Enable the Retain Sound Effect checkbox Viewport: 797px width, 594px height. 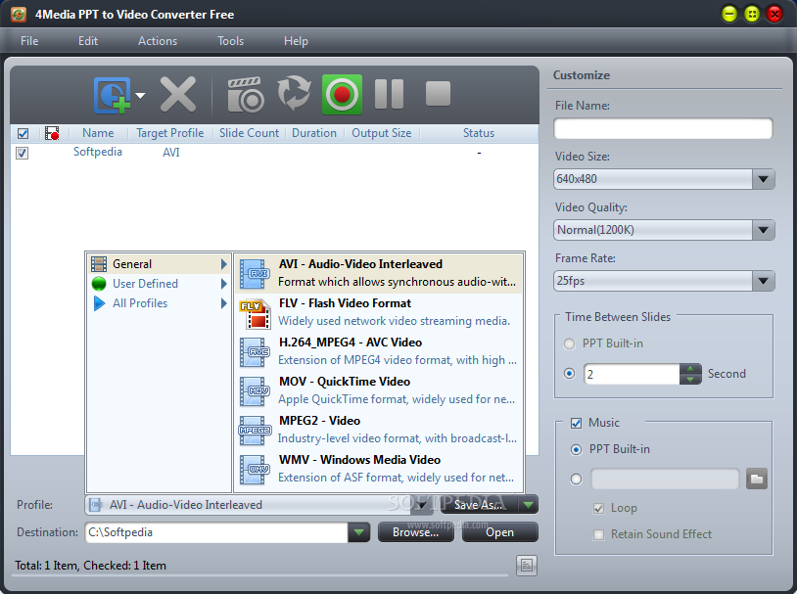click(x=599, y=534)
